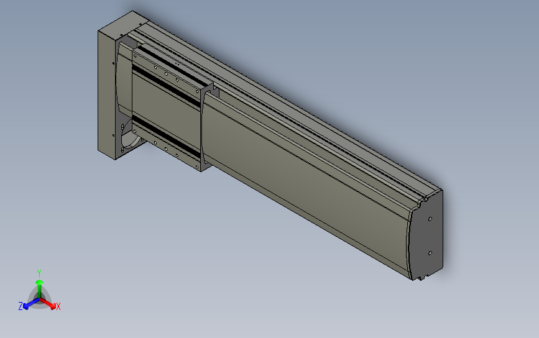The height and width of the screenshot is (338, 539).
Task: Click the green Y axis arrow of the triad
Action: point(40,288)
